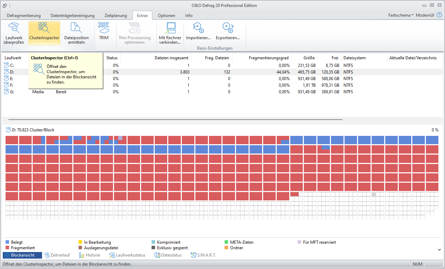Click D: 70.823 Cluster/Block label
445x269 pixels.
pos(33,130)
